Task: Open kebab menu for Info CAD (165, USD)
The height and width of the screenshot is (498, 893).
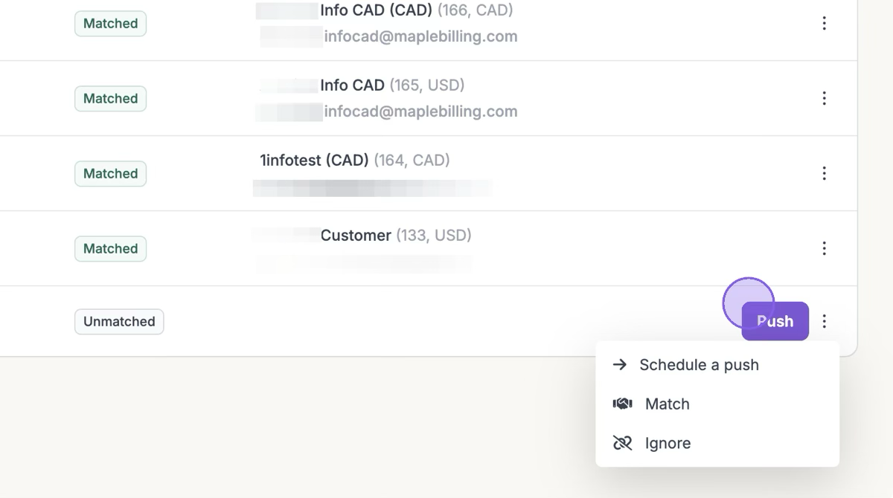Action: pos(824,99)
